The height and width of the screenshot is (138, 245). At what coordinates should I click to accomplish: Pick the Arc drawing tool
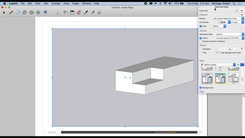(x=18, y=13)
